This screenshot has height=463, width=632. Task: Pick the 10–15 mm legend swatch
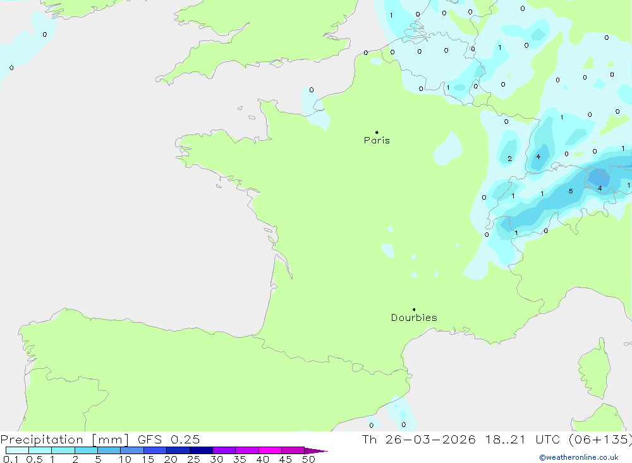tap(132, 450)
